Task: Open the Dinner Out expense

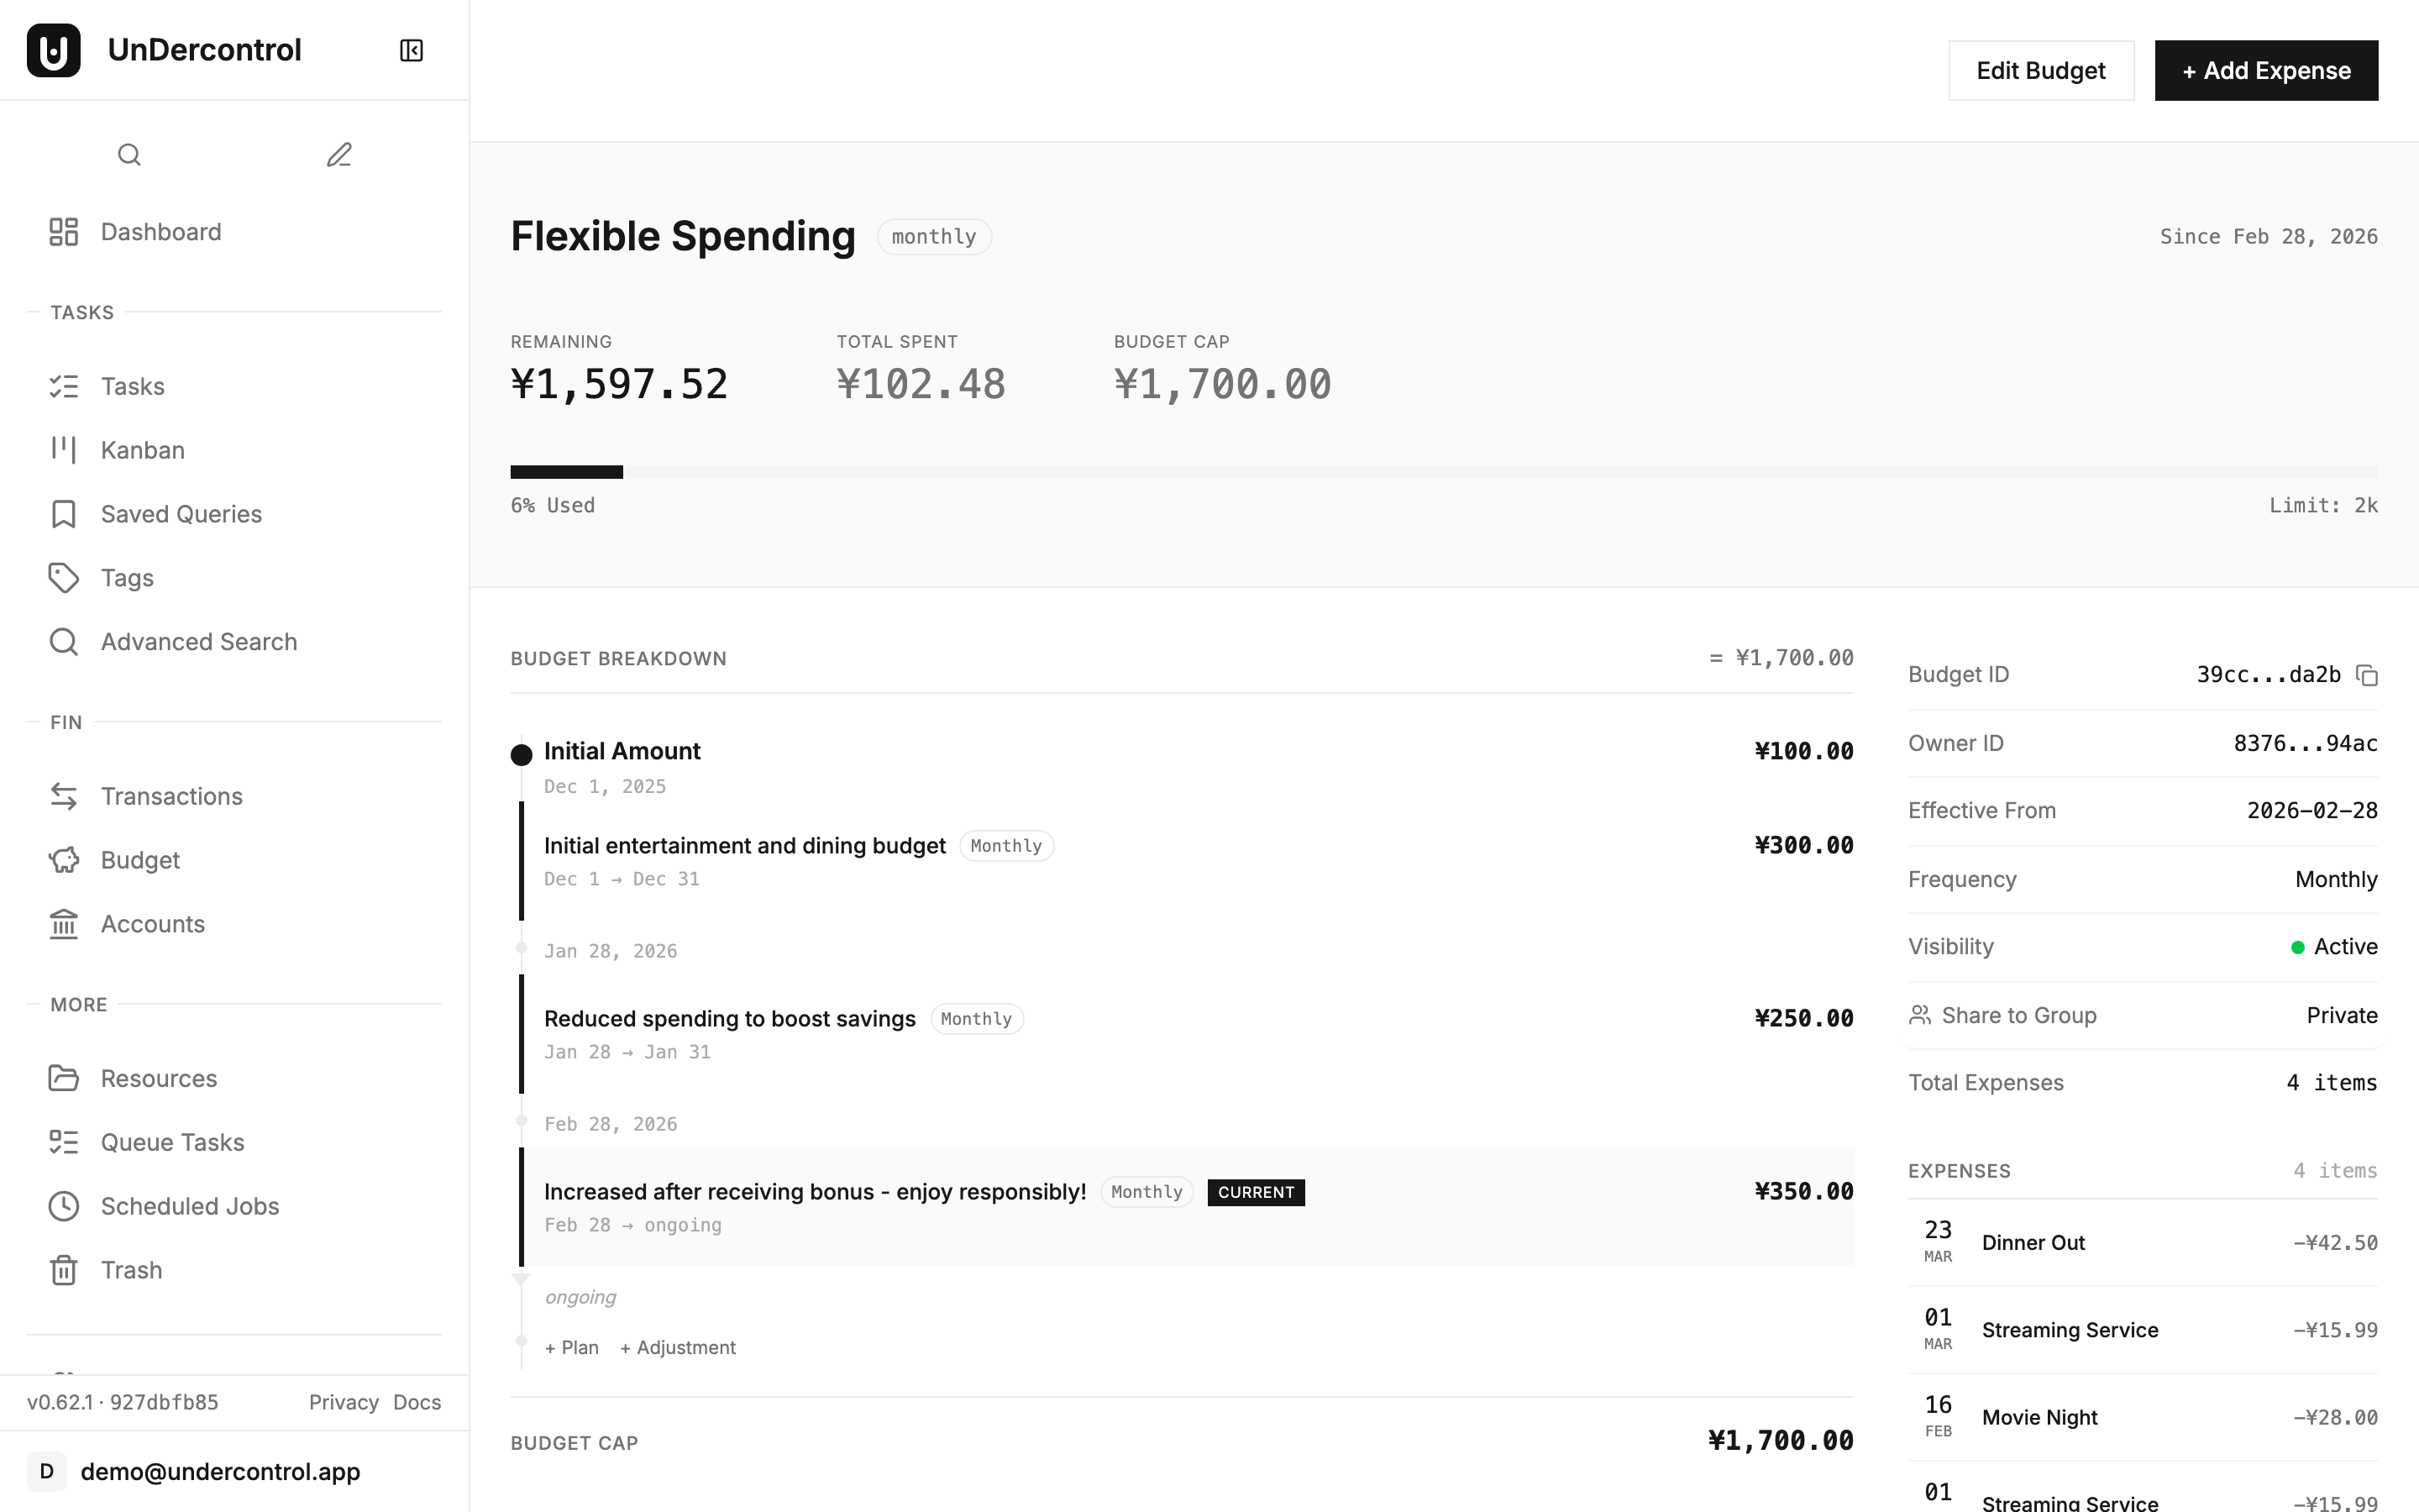Action: coord(2033,1243)
